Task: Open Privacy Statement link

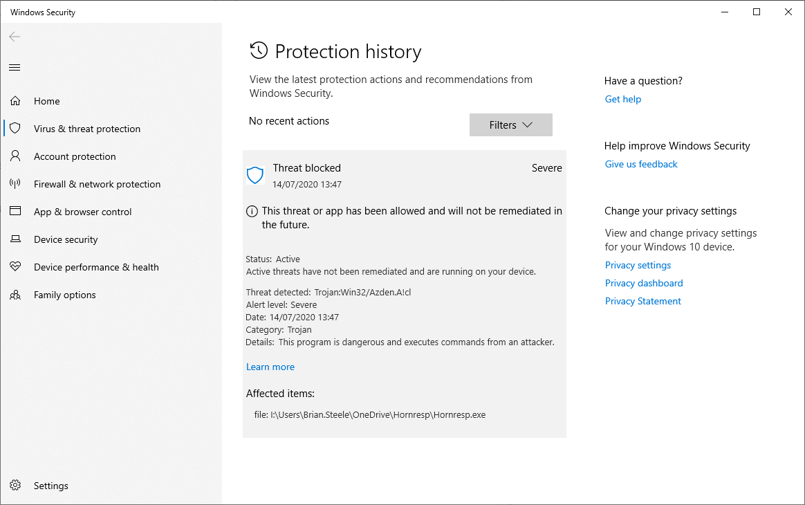Action: click(x=642, y=301)
